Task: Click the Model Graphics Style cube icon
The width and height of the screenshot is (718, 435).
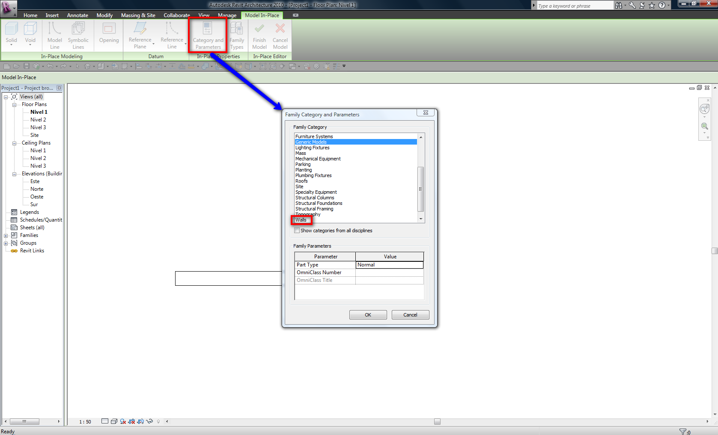Action: pyautogui.click(x=114, y=421)
